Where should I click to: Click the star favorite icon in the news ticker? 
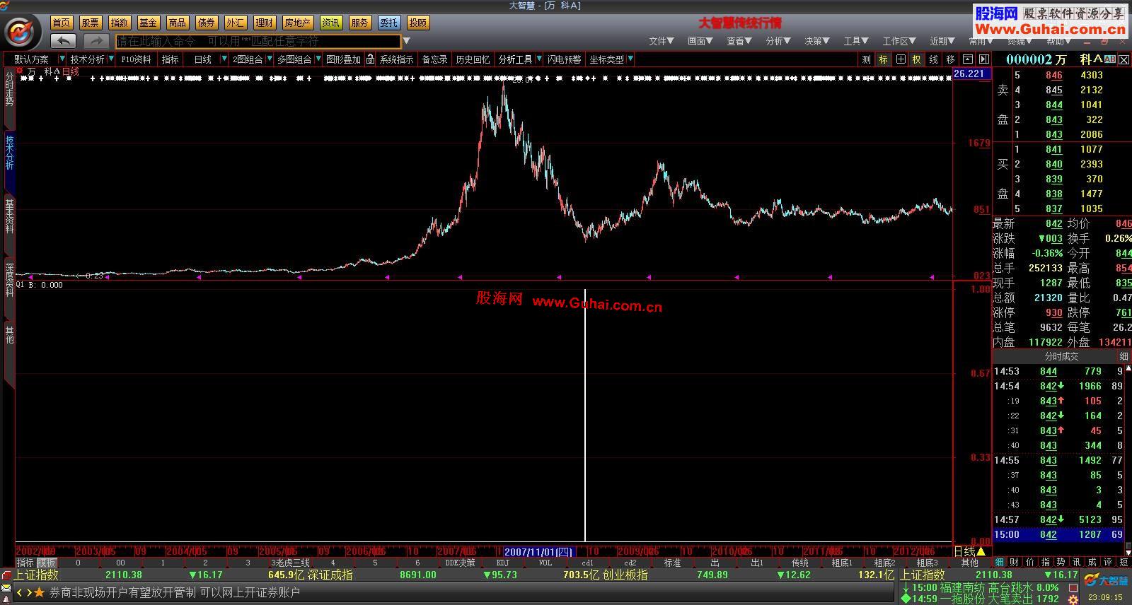pyautogui.click(x=40, y=592)
